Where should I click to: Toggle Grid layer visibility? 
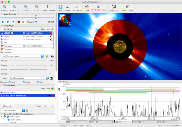2,43
